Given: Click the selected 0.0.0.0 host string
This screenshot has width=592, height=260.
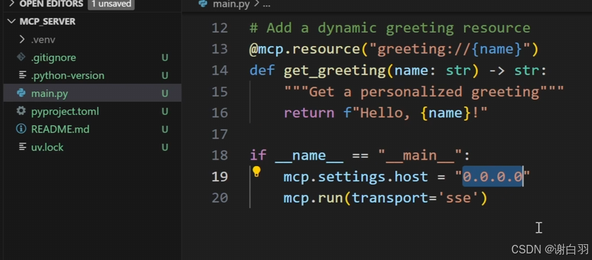Looking at the screenshot, I should click(x=493, y=177).
